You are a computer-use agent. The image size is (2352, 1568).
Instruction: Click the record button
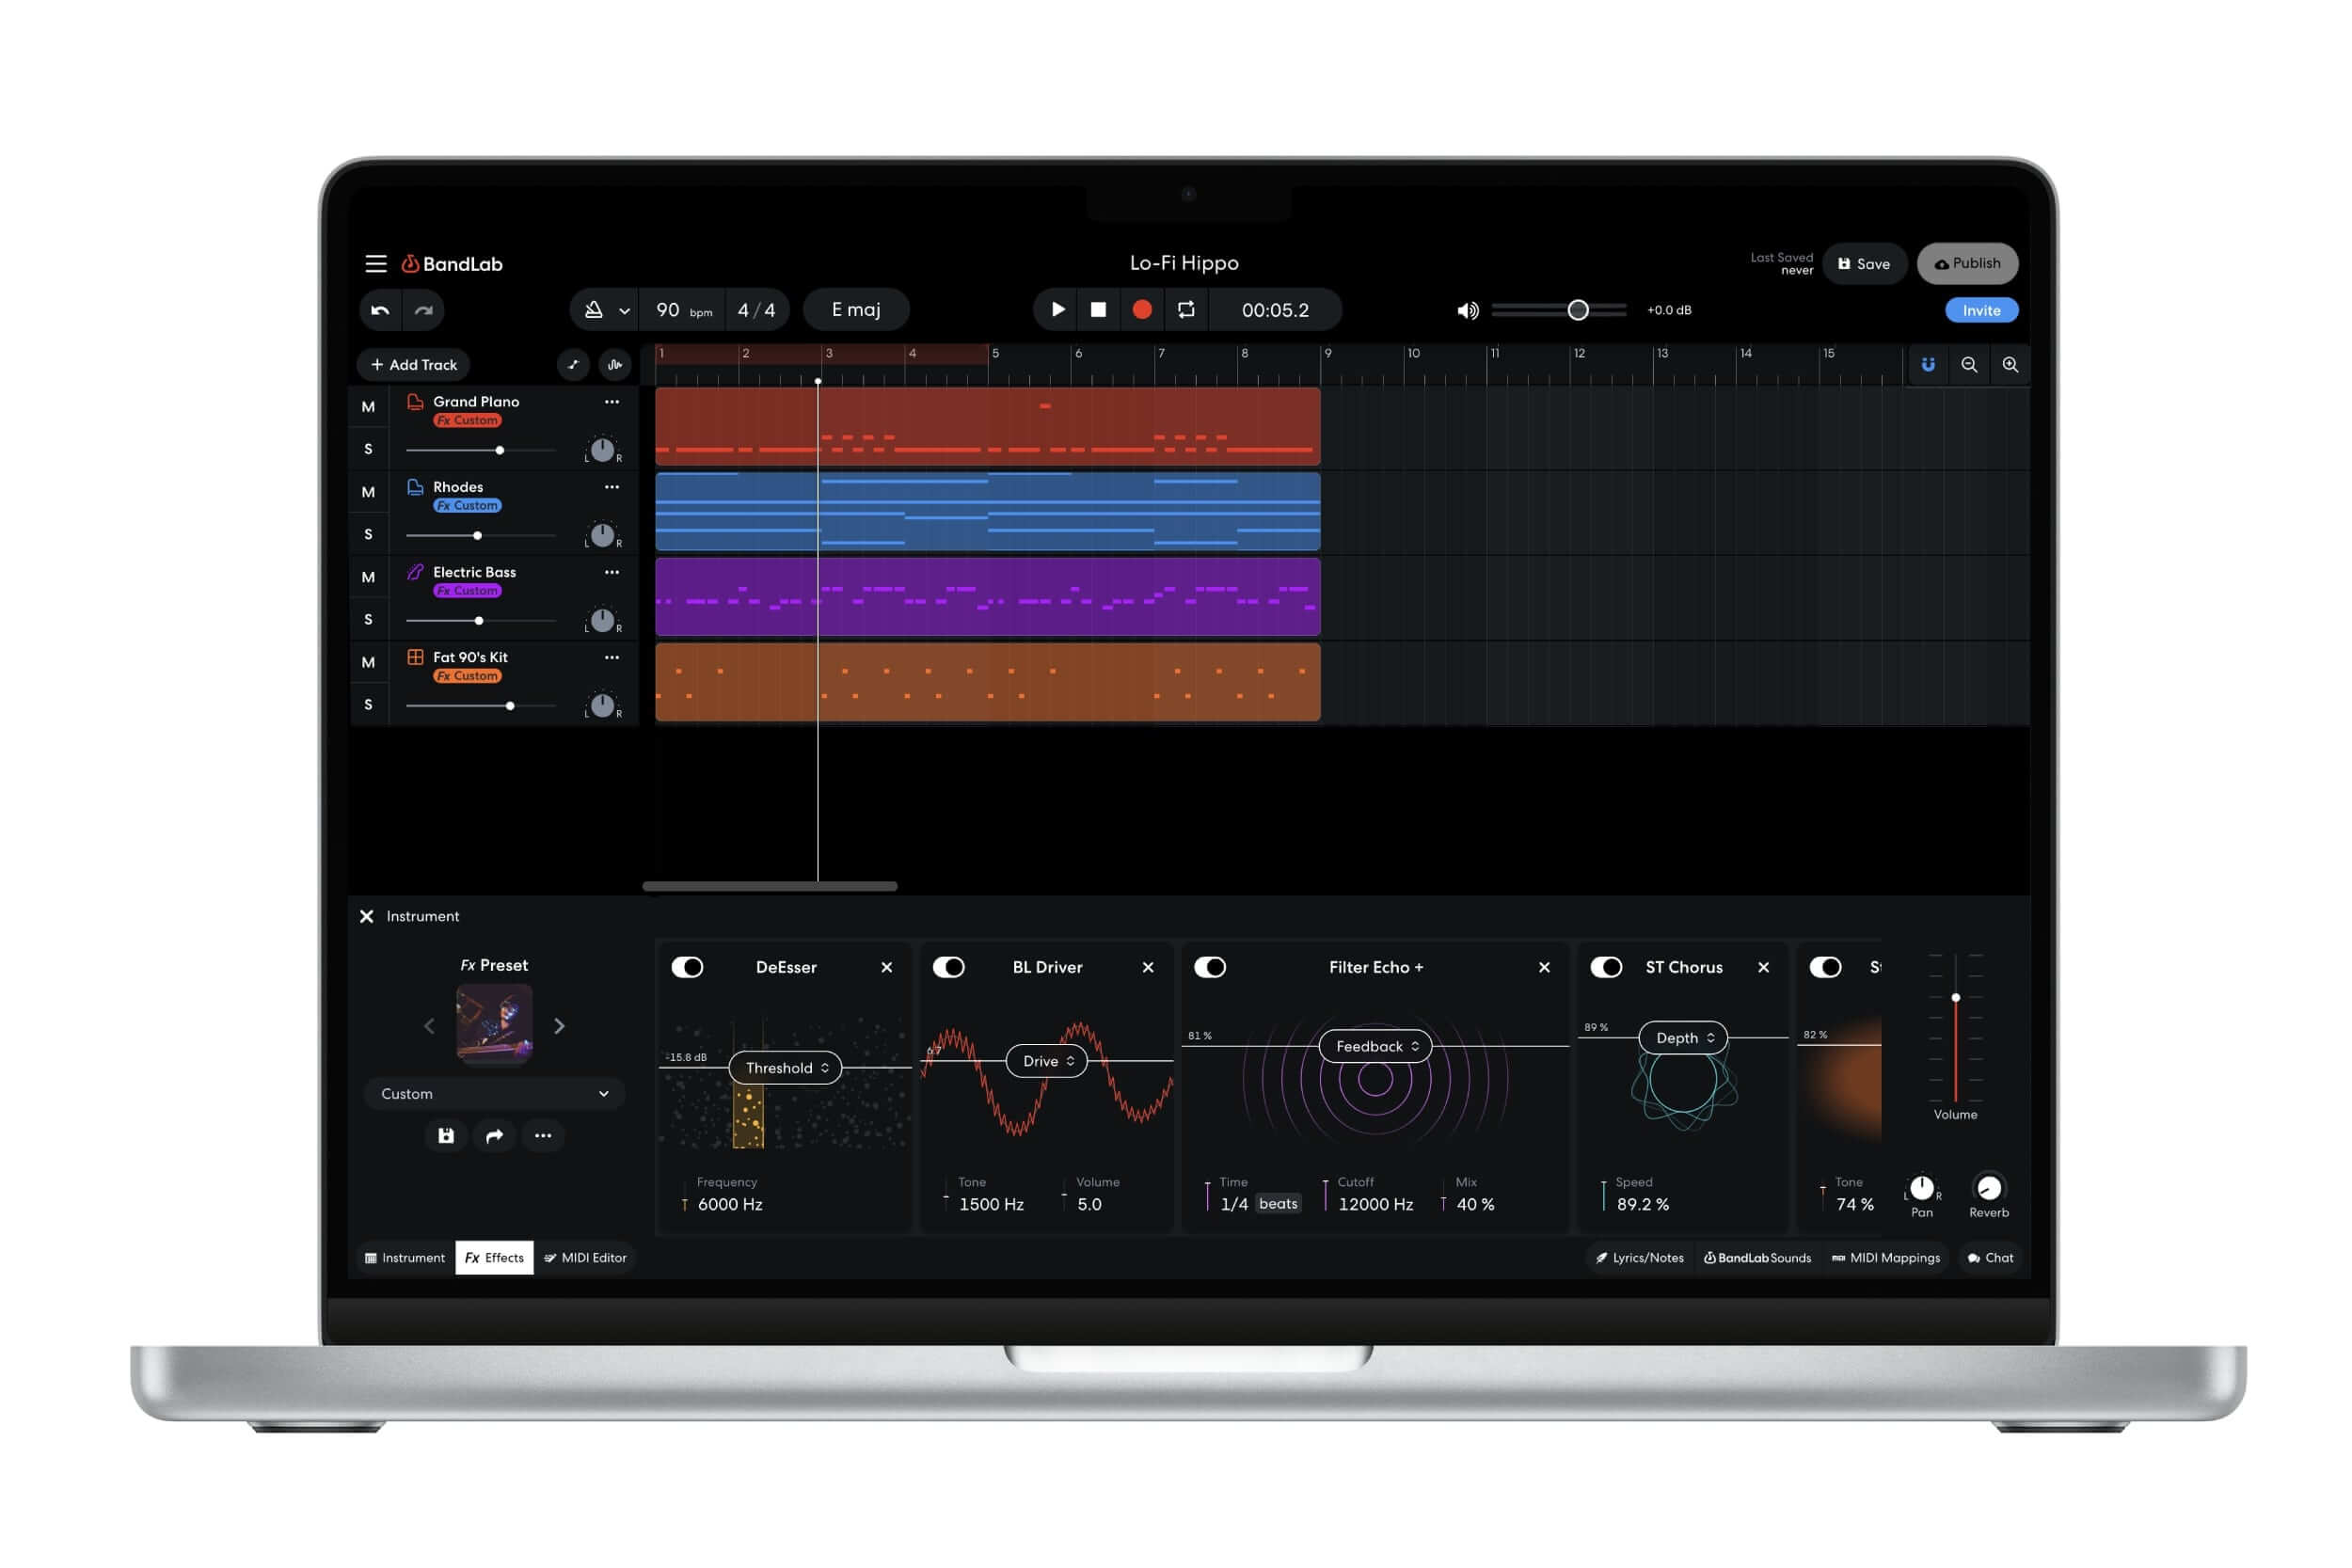click(1142, 310)
